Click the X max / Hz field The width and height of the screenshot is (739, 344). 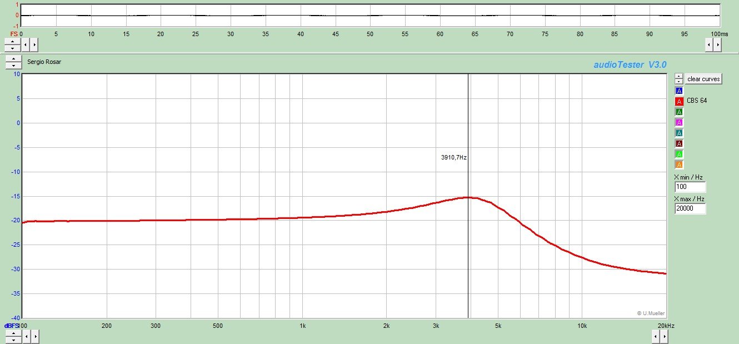pos(690,209)
